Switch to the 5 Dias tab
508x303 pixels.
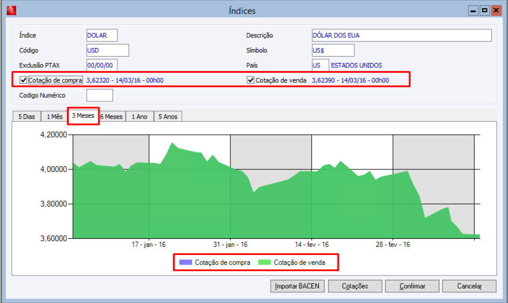pos(26,117)
